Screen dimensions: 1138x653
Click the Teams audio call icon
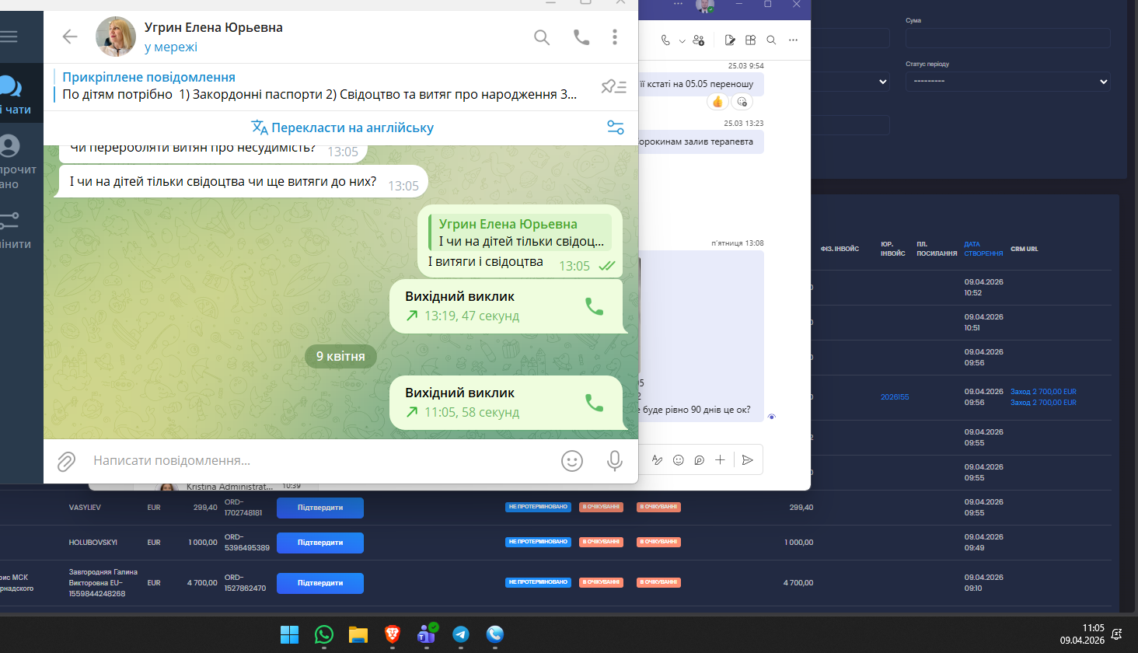click(x=665, y=40)
